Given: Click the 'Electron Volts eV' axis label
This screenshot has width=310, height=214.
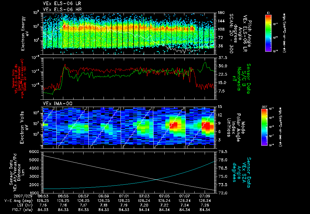Looking at the screenshot, I should (24, 127).
